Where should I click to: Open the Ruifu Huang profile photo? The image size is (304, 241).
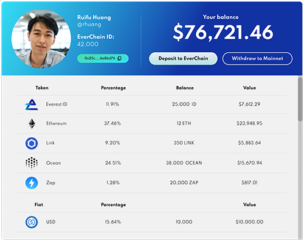41,38
